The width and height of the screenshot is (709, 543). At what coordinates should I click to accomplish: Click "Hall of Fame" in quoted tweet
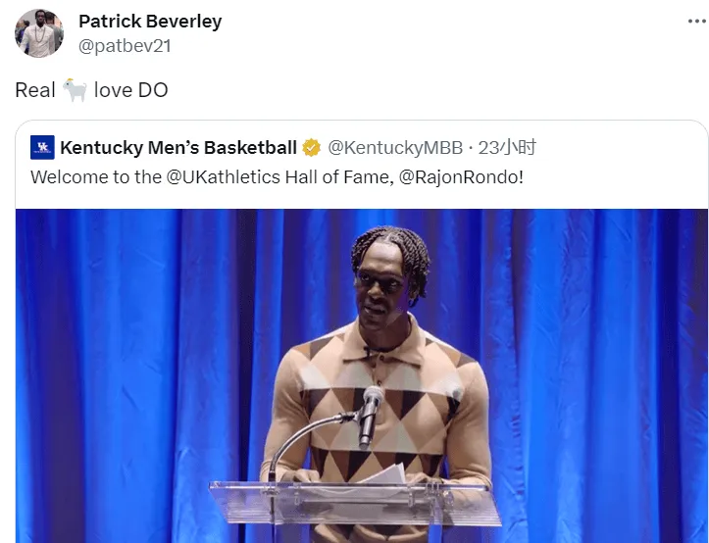339,176
